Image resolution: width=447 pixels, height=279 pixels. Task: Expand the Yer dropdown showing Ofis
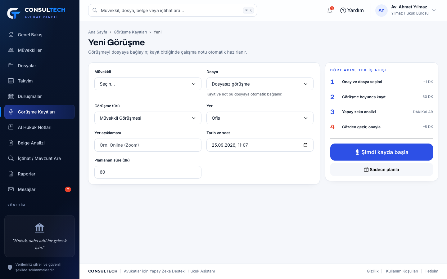click(260, 118)
